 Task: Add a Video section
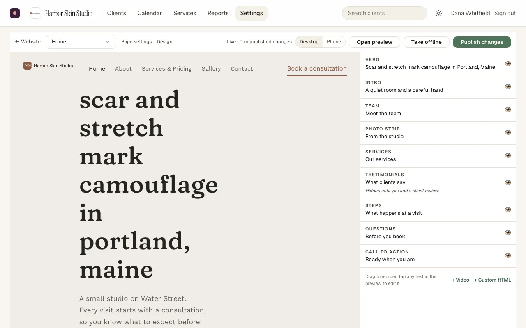click(460, 280)
